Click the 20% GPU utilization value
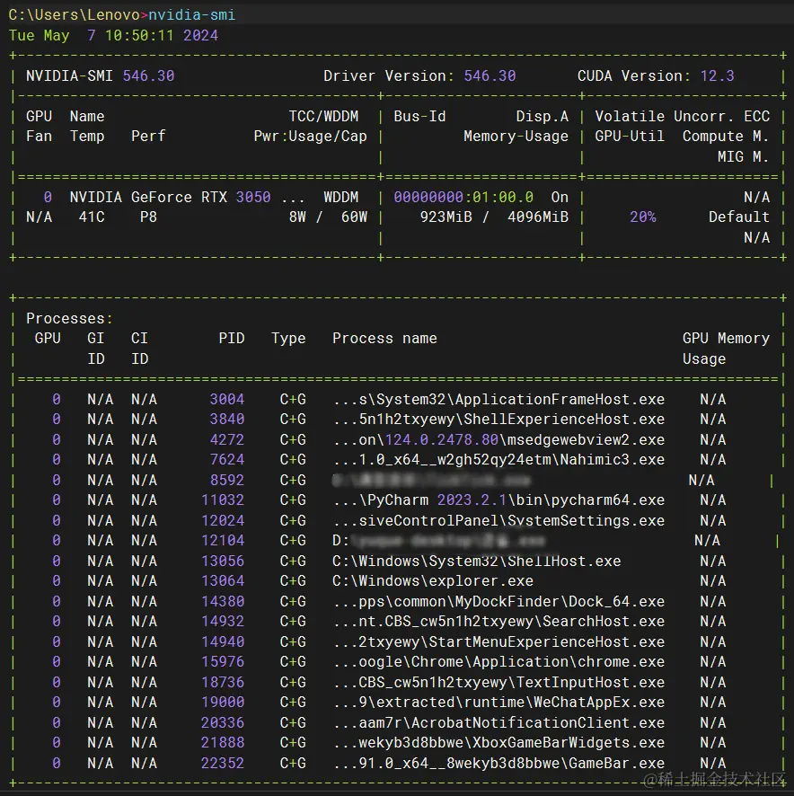 tap(643, 217)
